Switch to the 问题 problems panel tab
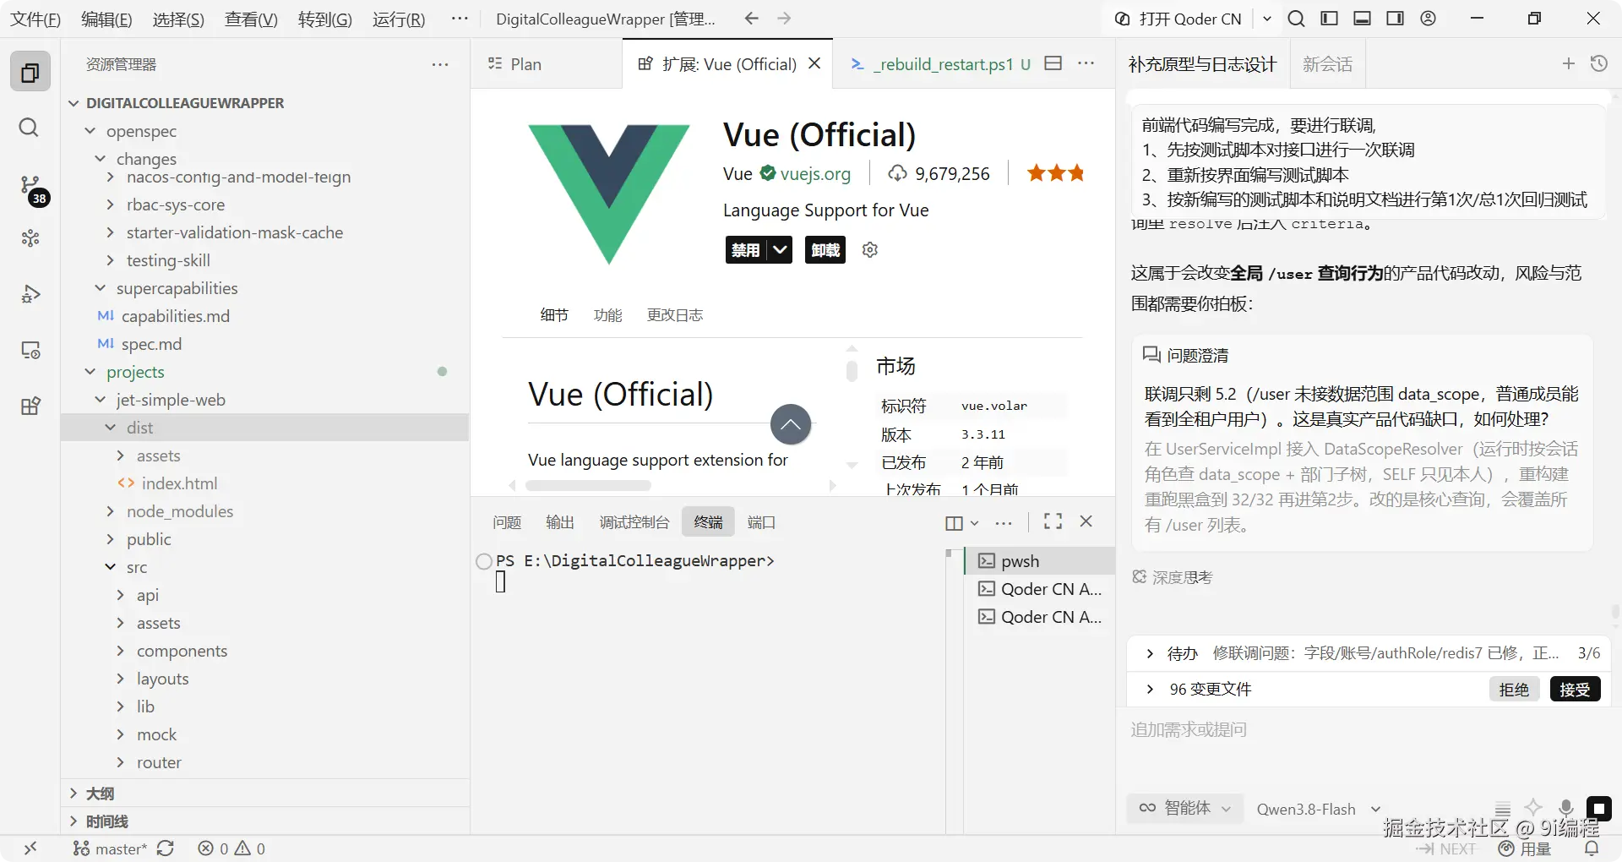Viewport: 1622px width, 862px height. pos(507,522)
